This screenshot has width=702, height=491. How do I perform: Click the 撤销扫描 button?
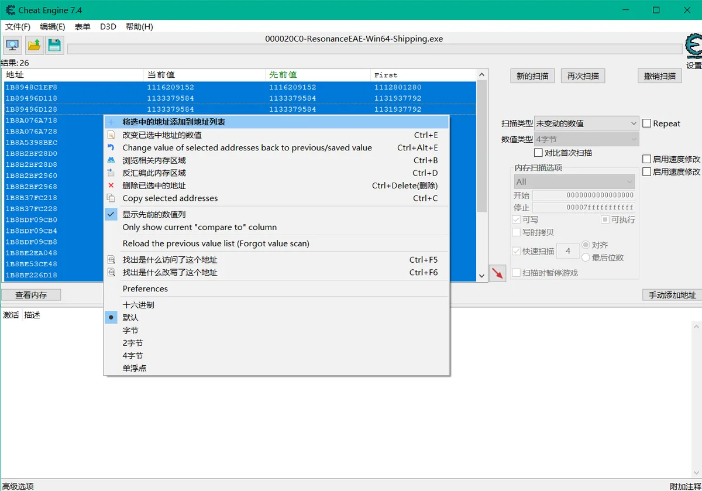[660, 76]
